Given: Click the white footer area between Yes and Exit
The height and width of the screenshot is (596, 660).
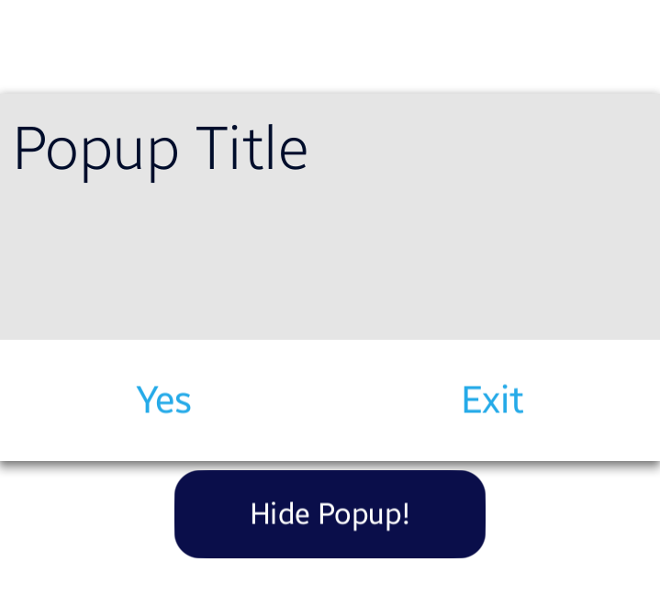Looking at the screenshot, I should pos(329,400).
